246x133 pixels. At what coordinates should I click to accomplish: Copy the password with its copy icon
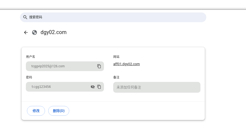99,87
